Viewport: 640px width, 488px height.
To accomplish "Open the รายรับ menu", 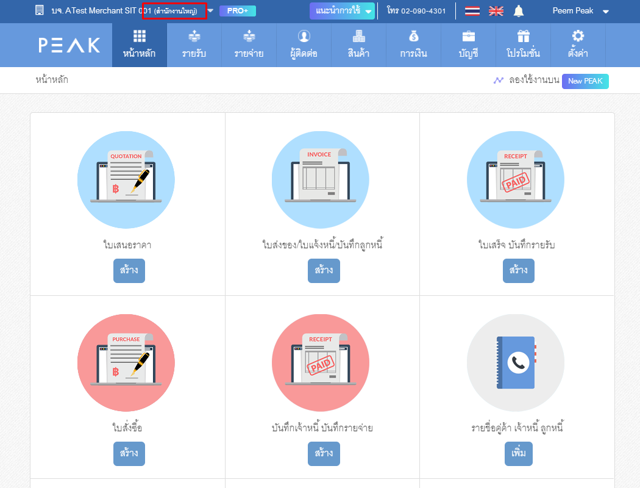I will (194, 45).
